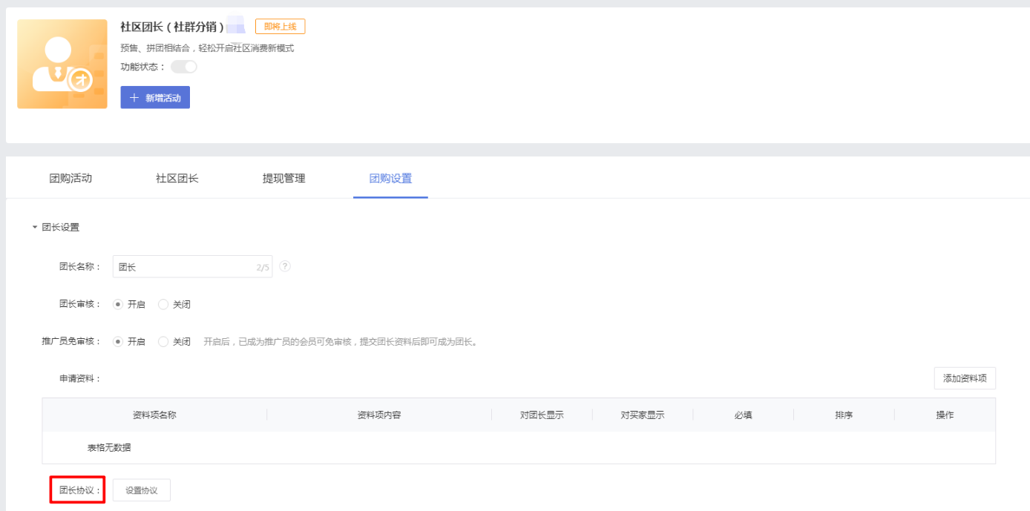
Task: Click the small blue icon beside 社区团长 title
Action: pyautogui.click(x=236, y=25)
